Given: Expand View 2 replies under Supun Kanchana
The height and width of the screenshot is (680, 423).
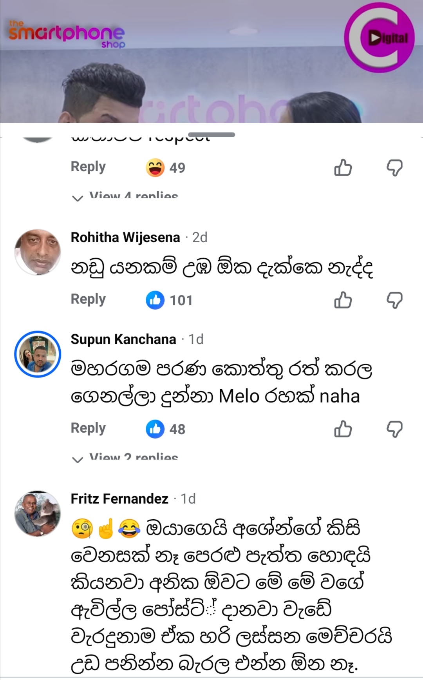Looking at the screenshot, I should (x=126, y=457).
